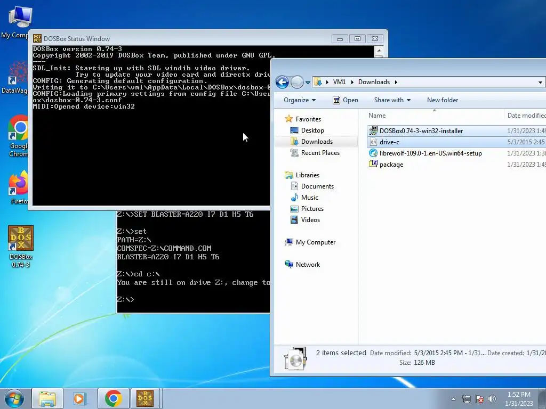Click the Downloads breadcrumb segment

pyautogui.click(x=374, y=82)
